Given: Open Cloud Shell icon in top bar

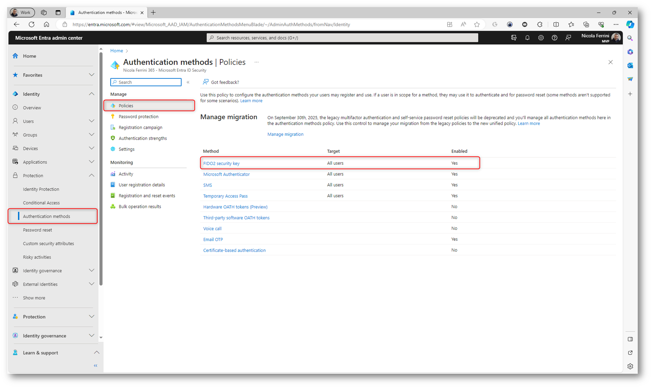Looking at the screenshot, I should tap(514, 38).
